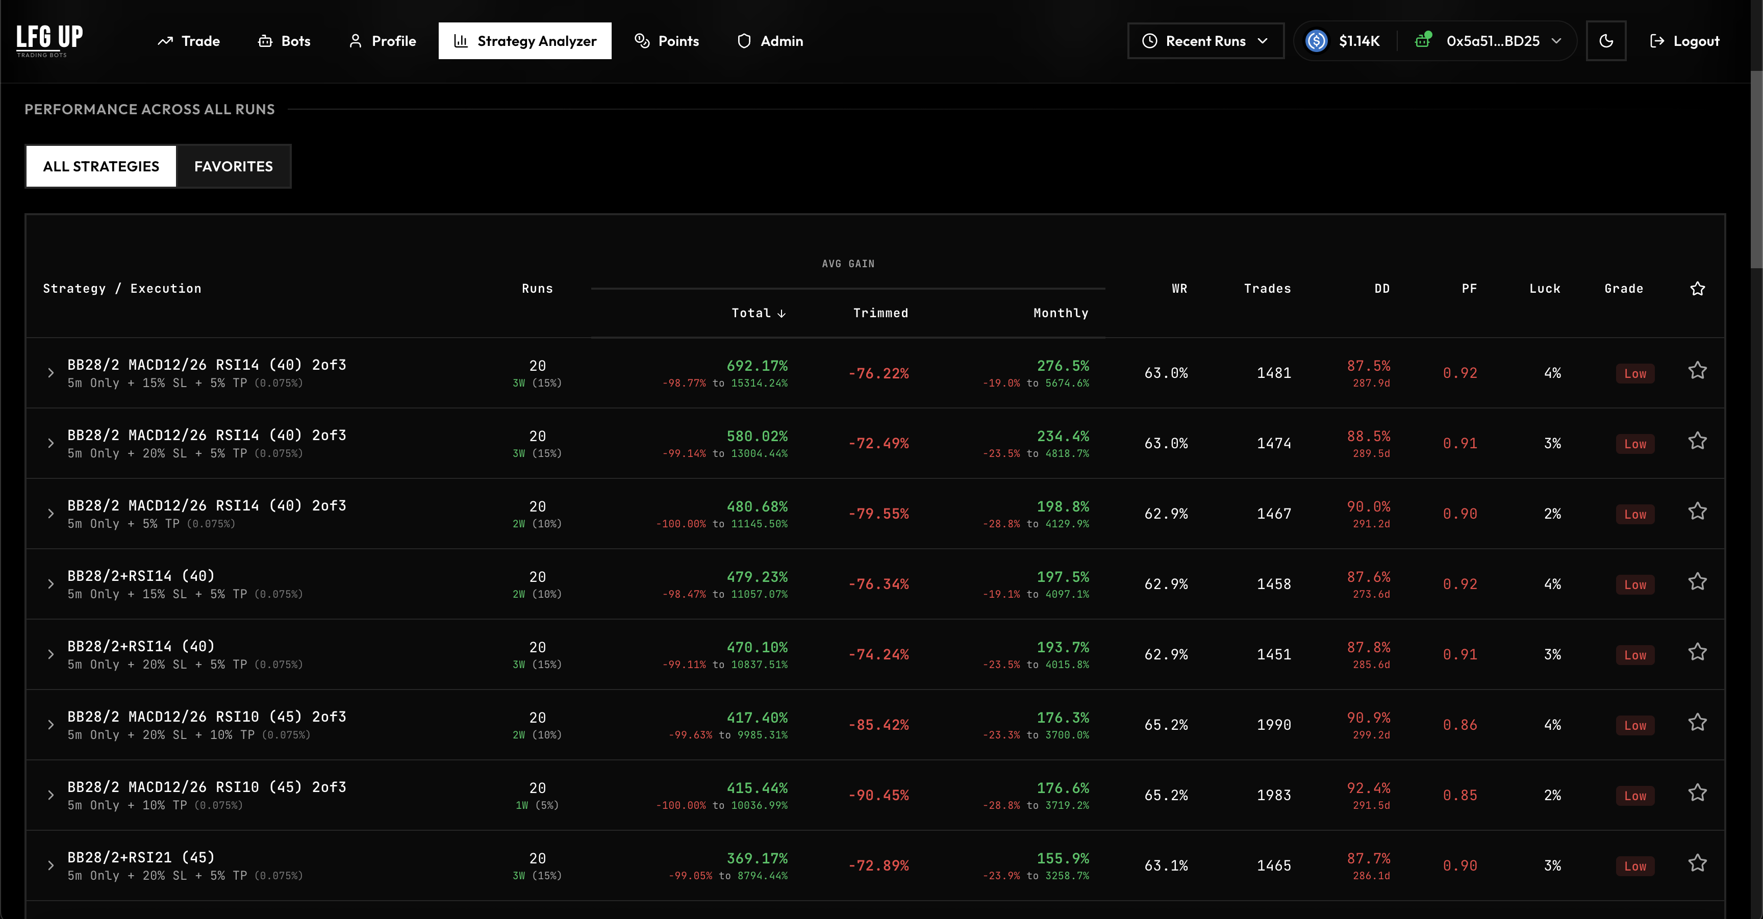Favorite the strategy with 417.40% total

1697,723
